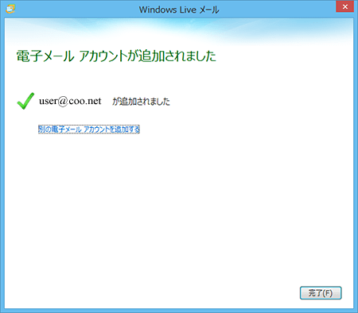Screen dimensions: 358x313
Task: Click the Windows Live Mail title bar icon
Action: click(10, 9)
